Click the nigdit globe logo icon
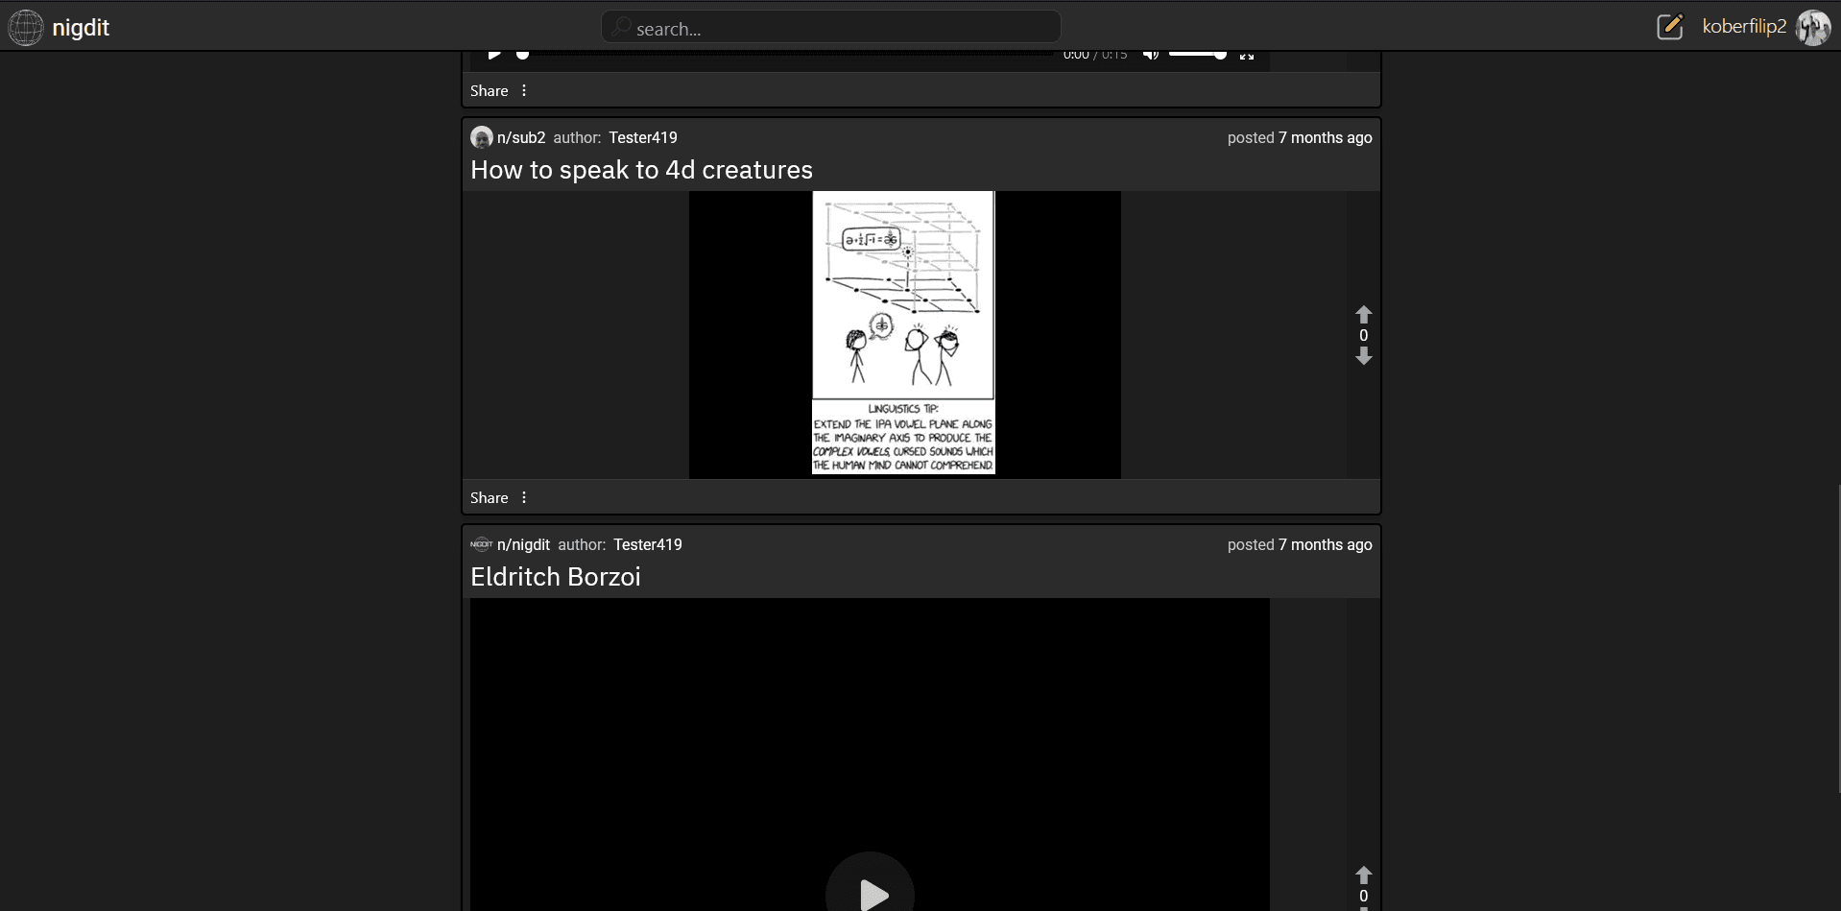Image resolution: width=1841 pixels, height=911 pixels. point(26,28)
